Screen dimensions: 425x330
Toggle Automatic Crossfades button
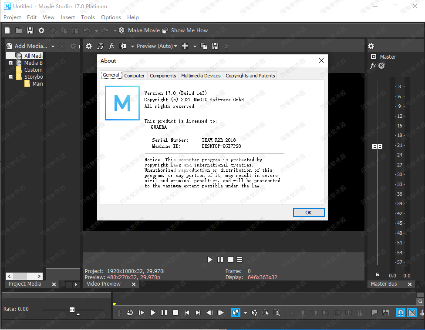point(412,313)
